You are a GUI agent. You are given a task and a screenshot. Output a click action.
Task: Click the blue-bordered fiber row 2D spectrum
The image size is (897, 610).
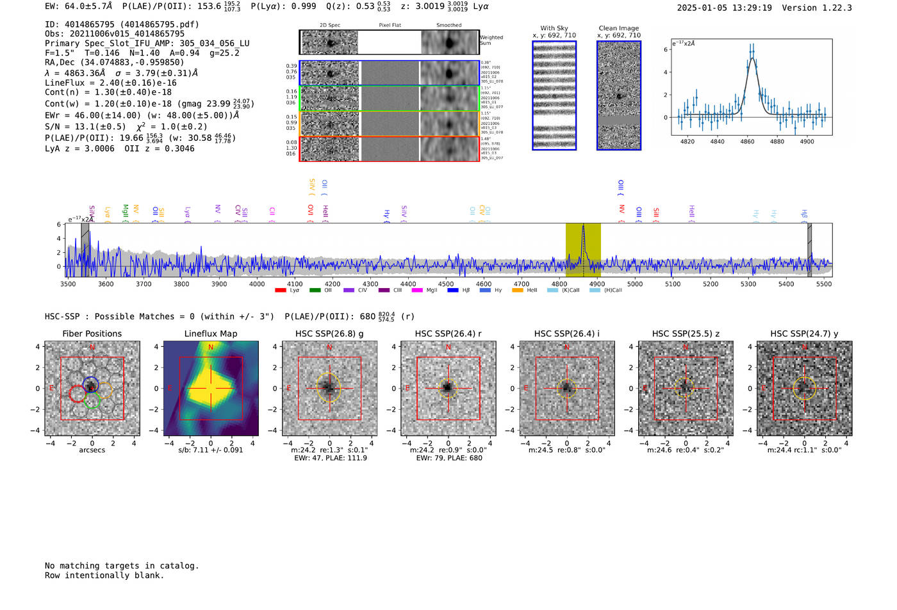[x=330, y=74]
